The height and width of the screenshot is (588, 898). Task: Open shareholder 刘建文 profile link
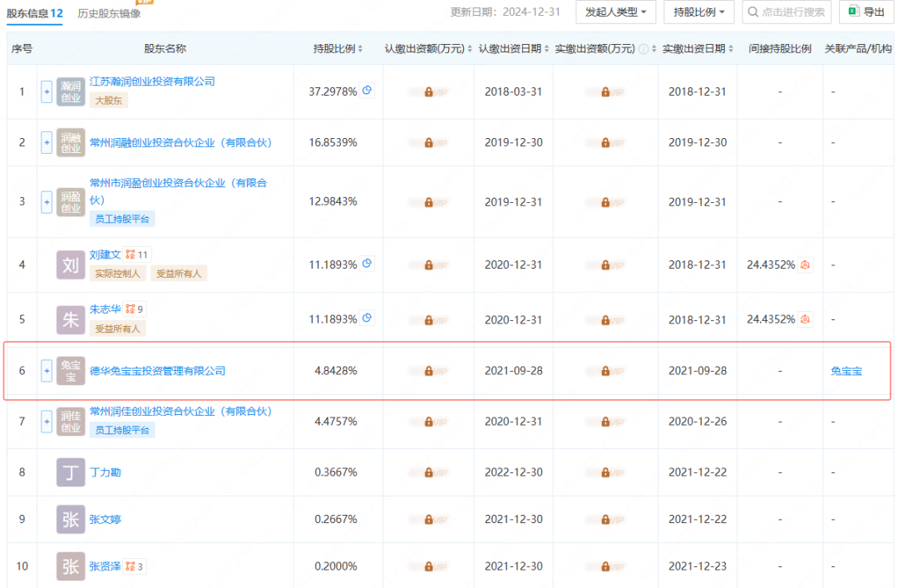105,254
